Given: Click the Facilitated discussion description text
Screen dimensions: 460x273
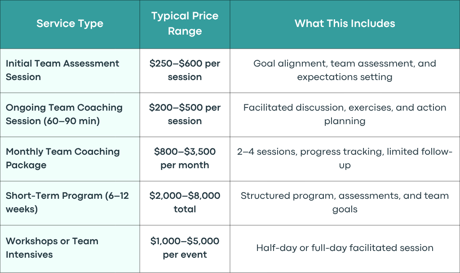Looking at the screenshot, I should [x=345, y=114].
